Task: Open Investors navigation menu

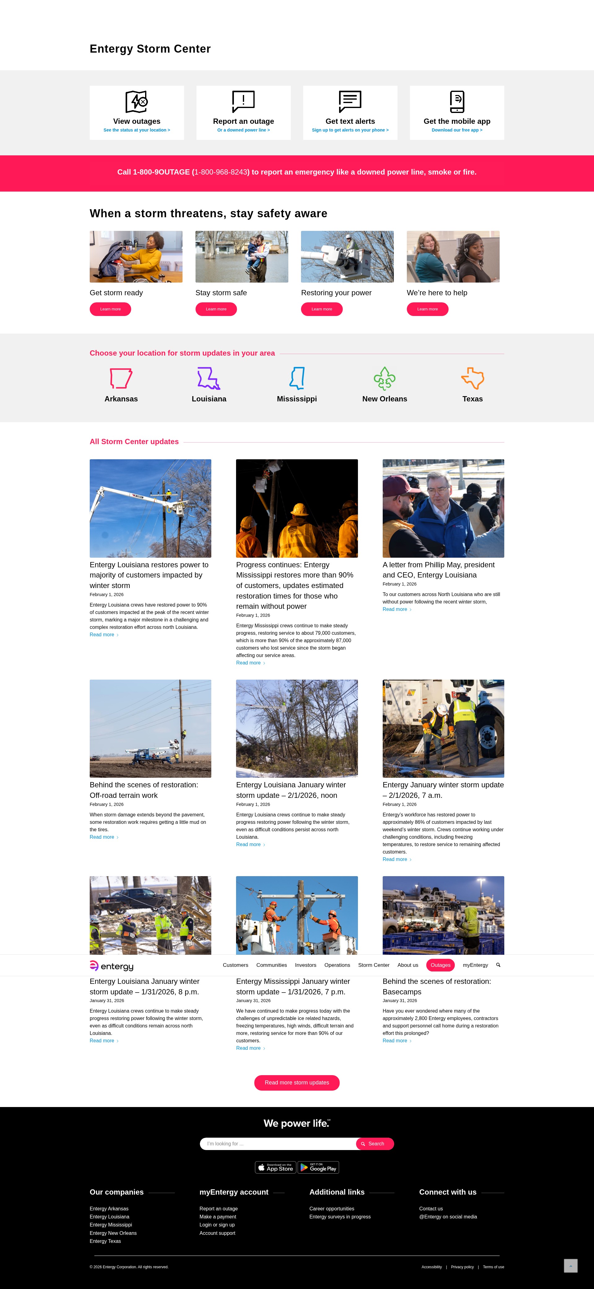Action: pyautogui.click(x=305, y=965)
